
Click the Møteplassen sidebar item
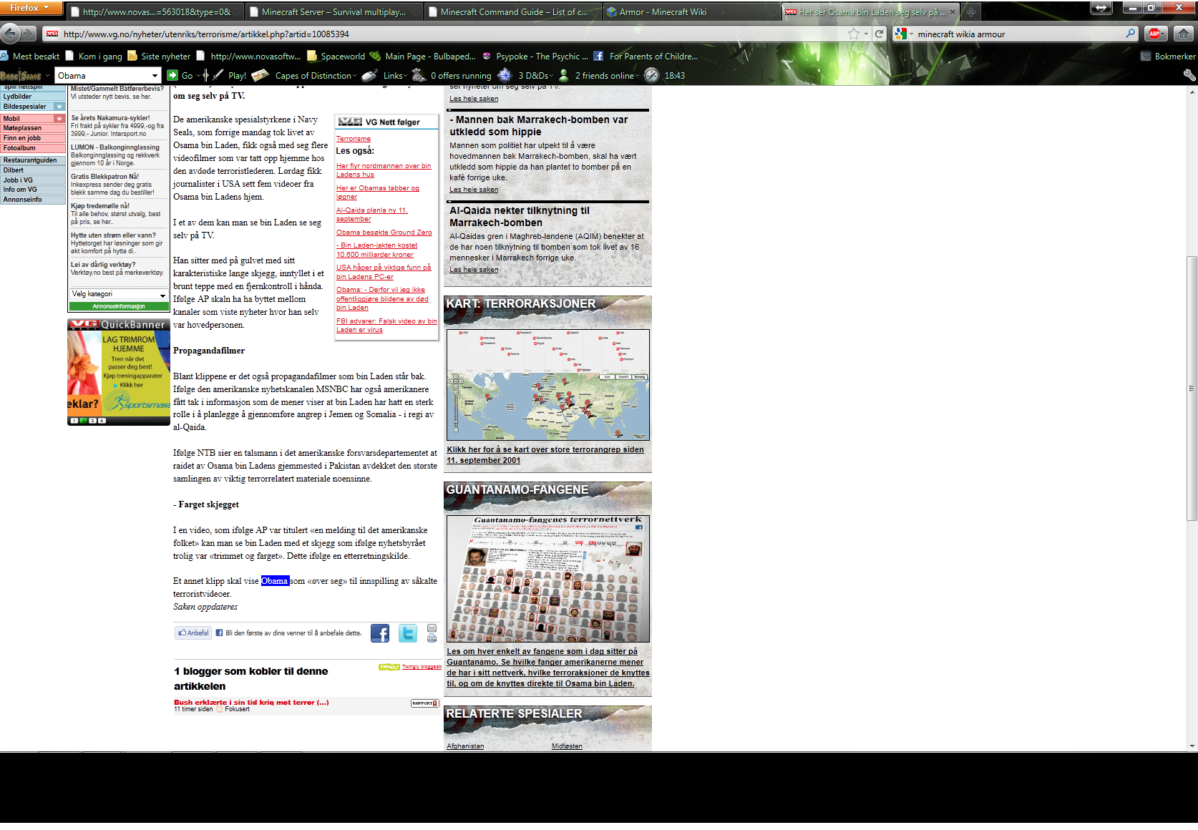tap(33, 128)
